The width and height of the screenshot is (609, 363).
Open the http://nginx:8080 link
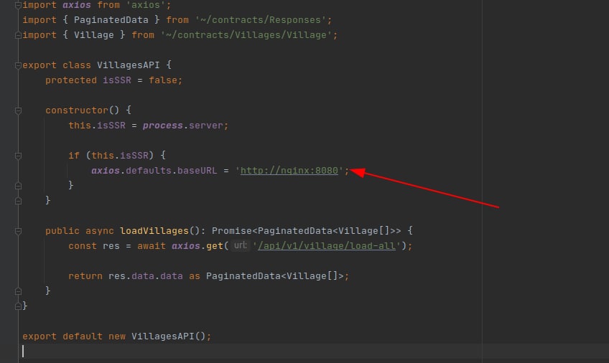pyautogui.click(x=289, y=171)
